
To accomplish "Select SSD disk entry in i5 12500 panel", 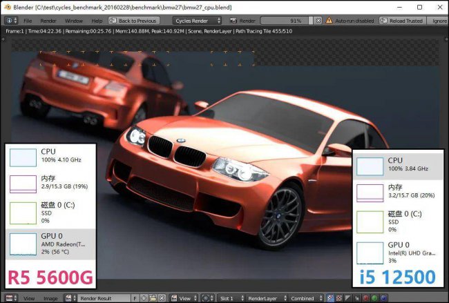I will click(397, 222).
